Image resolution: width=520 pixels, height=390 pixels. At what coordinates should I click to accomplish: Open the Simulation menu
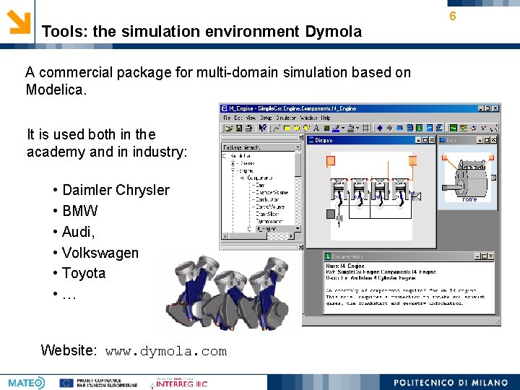pyautogui.click(x=286, y=118)
